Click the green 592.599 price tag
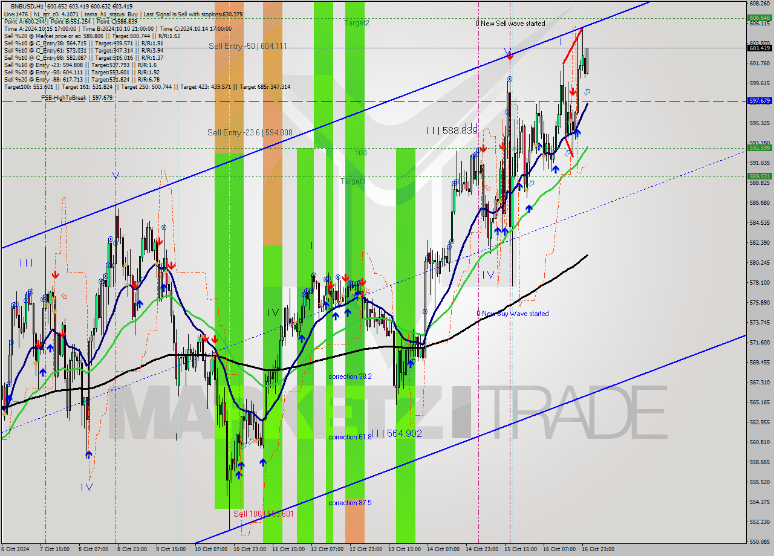This screenshot has width=774, height=556. point(759,147)
